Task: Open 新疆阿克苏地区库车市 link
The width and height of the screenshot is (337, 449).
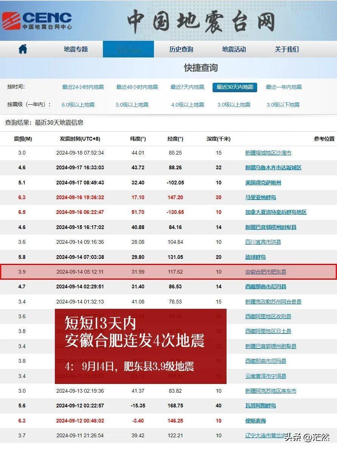Action: [270, 391]
